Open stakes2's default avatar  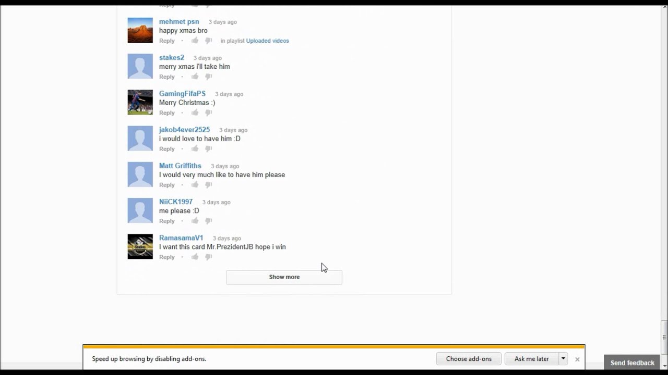click(140, 66)
